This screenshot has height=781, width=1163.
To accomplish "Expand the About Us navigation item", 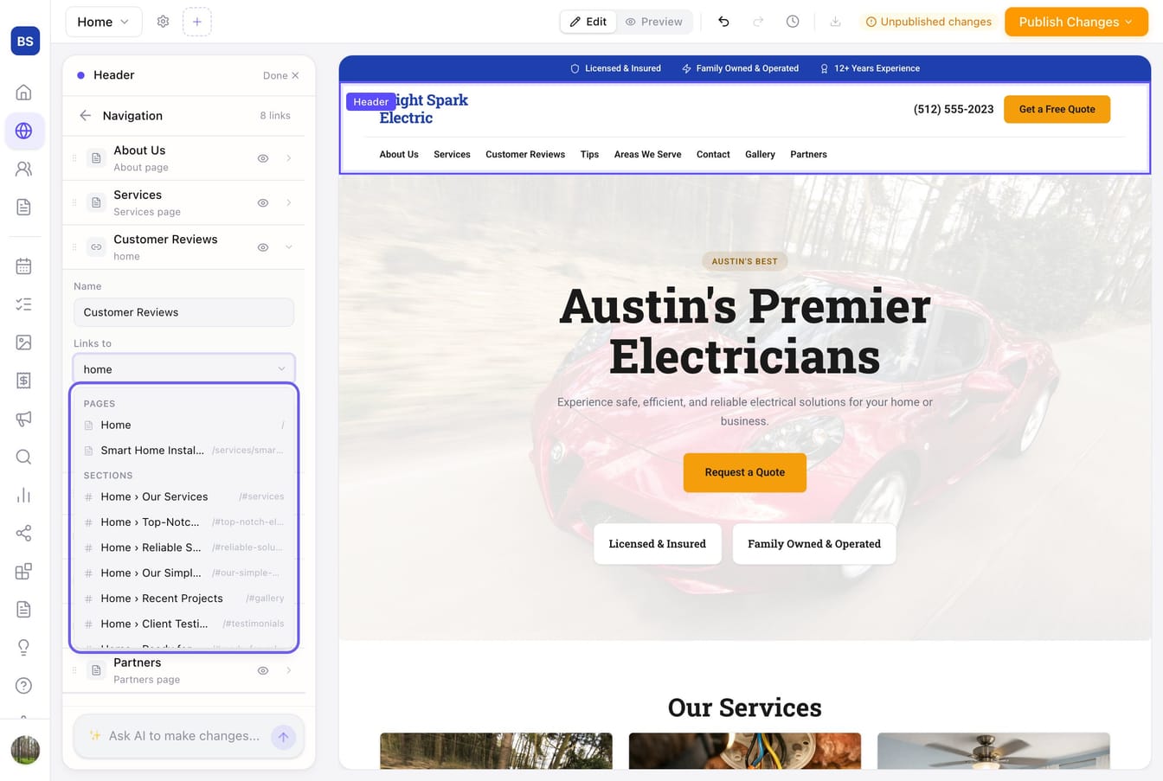I will (289, 158).
